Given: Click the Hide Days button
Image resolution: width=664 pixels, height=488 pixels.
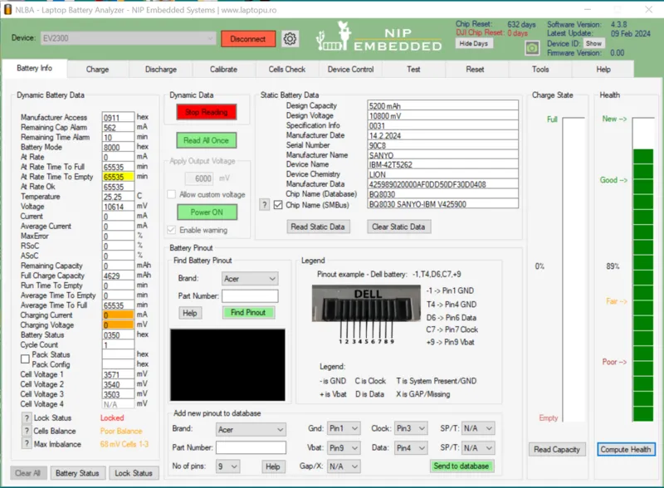Looking at the screenshot, I should [474, 43].
